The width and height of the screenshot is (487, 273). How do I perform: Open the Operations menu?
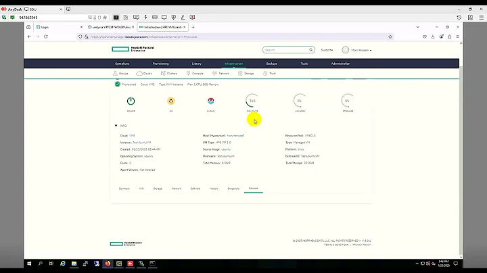point(122,64)
